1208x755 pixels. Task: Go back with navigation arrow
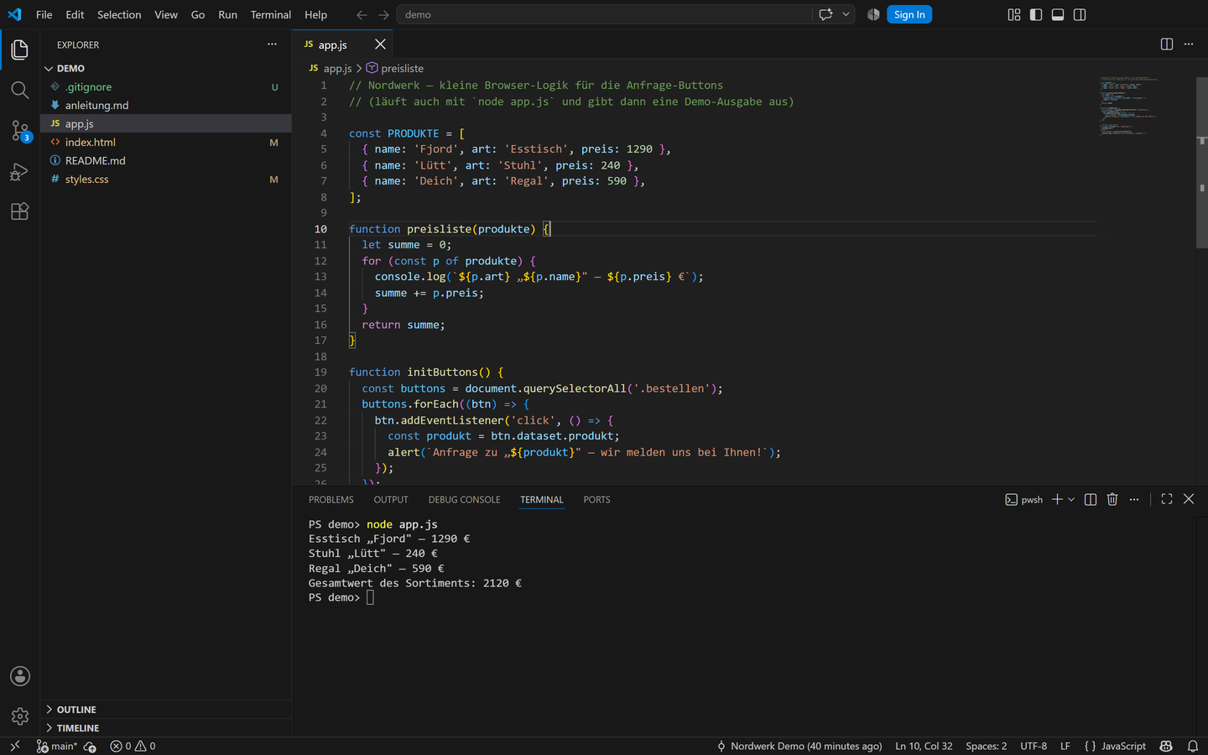click(x=362, y=14)
